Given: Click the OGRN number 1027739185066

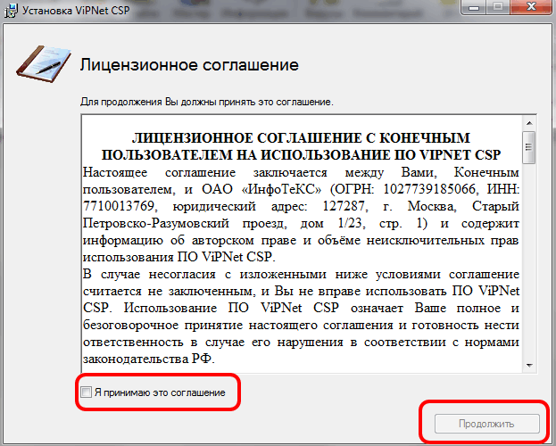Looking at the screenshot, I should (x=429, y=189).
